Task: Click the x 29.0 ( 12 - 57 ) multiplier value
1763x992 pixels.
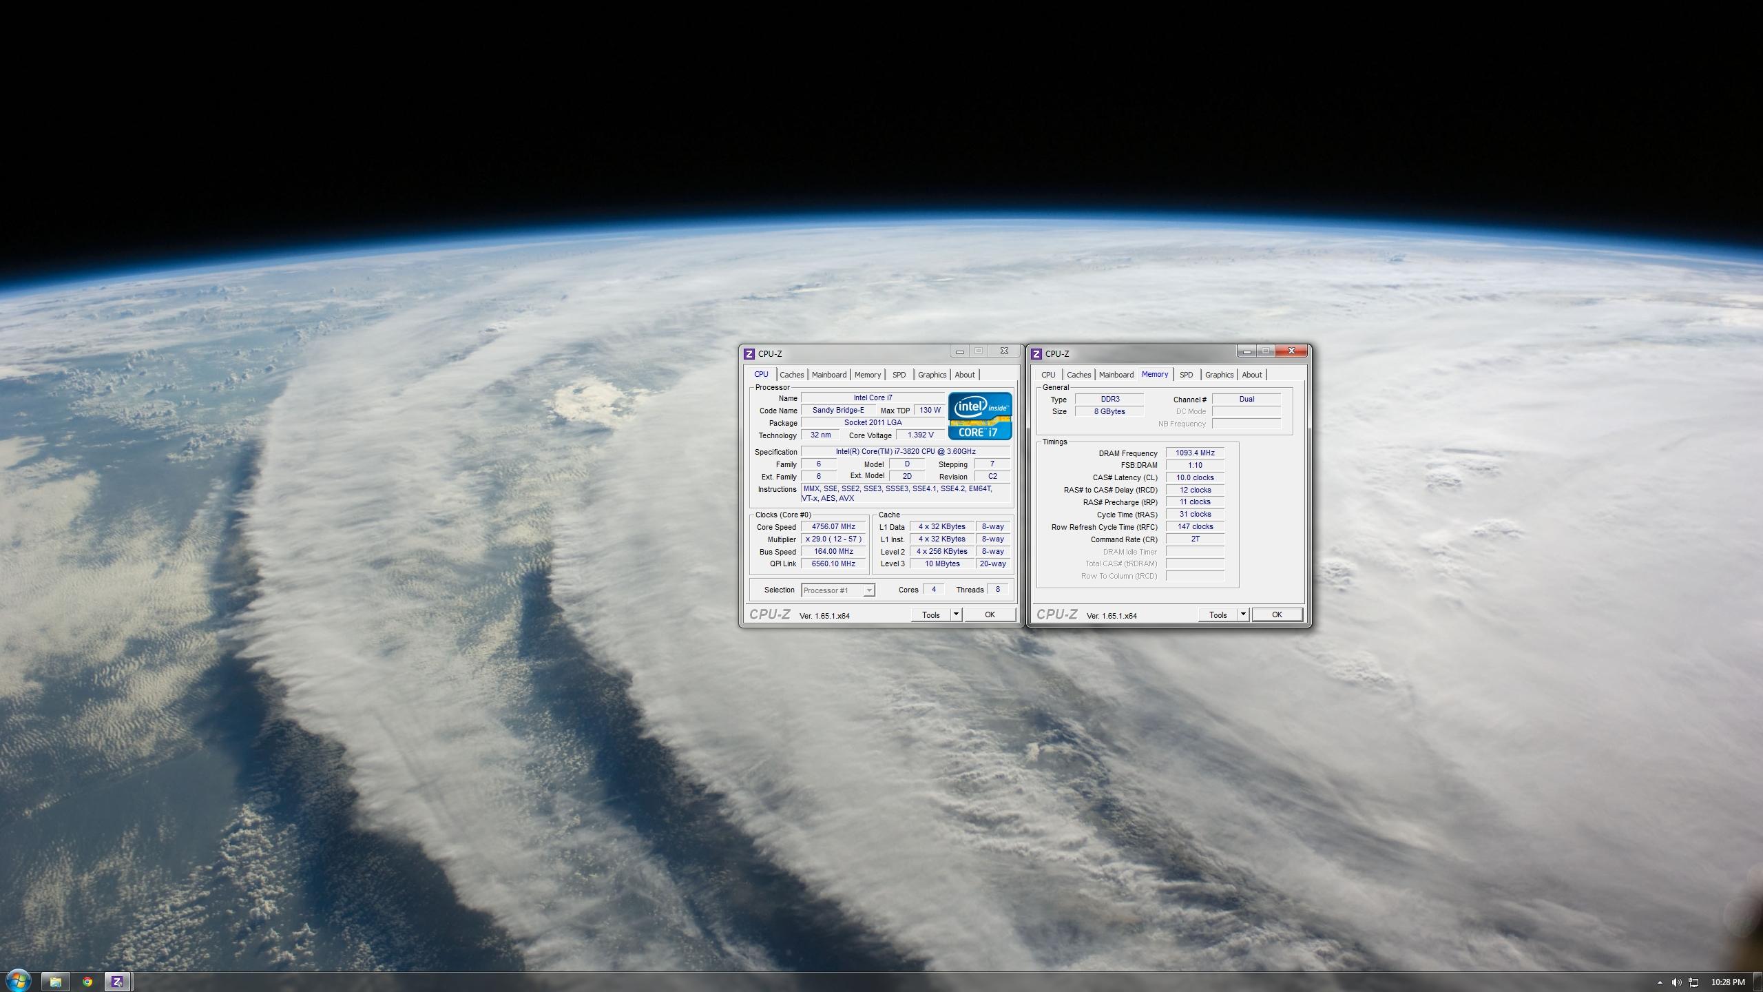Action: click(x=833, y=539)
